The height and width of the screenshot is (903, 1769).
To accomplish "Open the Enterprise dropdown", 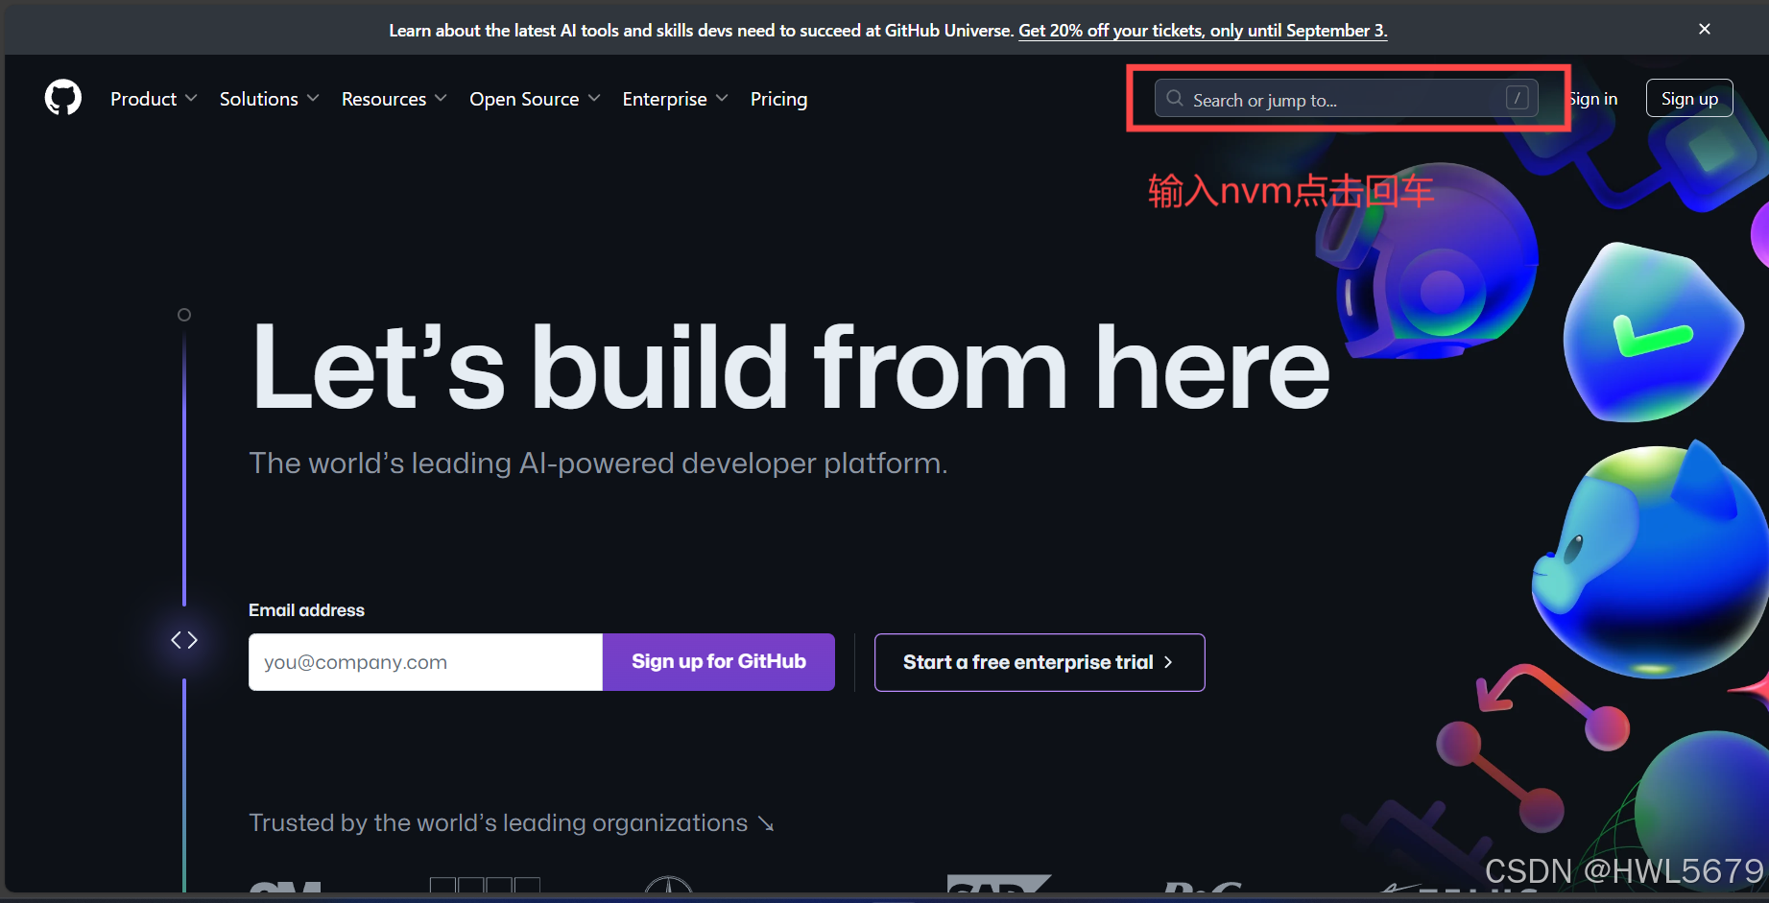I will [x=675, y=99].
